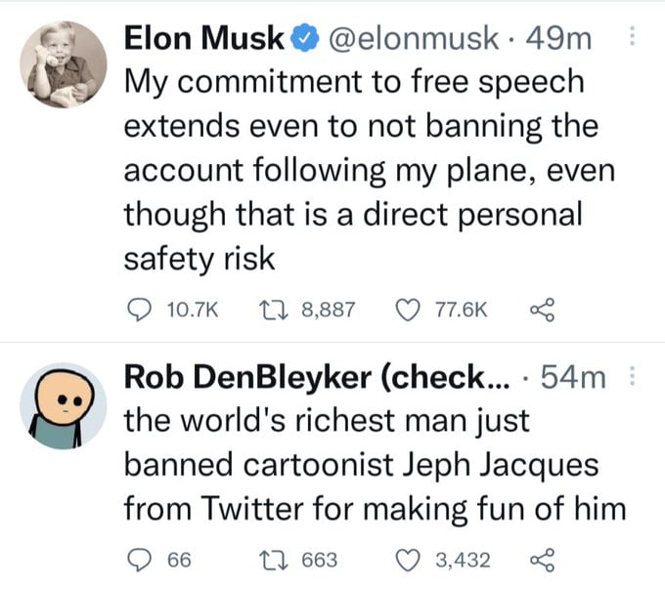Open more options on Elon Musk's tweet
The width and height of the screenshot is (665, 589).
pos(632,37)
